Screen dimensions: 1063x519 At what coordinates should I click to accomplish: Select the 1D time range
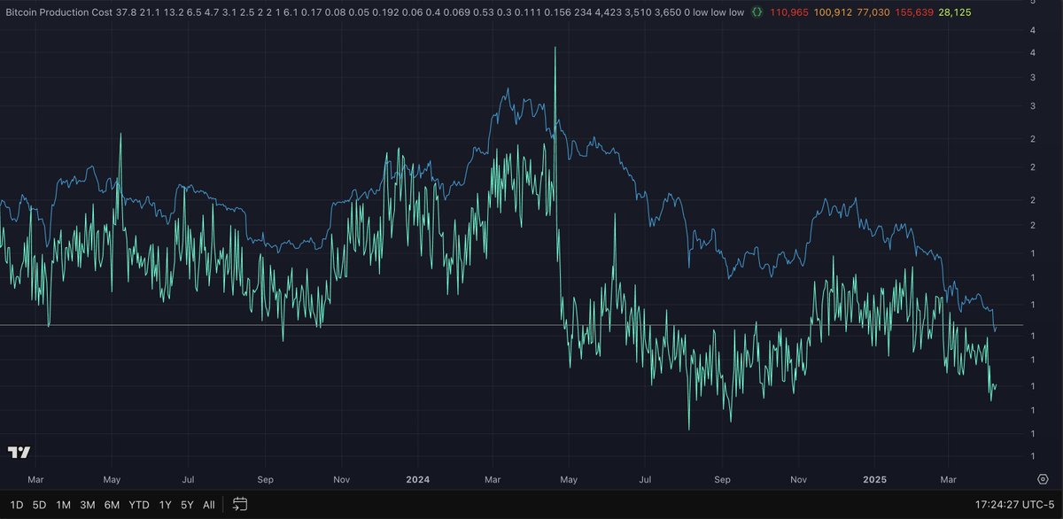click(x=15, y=505)
